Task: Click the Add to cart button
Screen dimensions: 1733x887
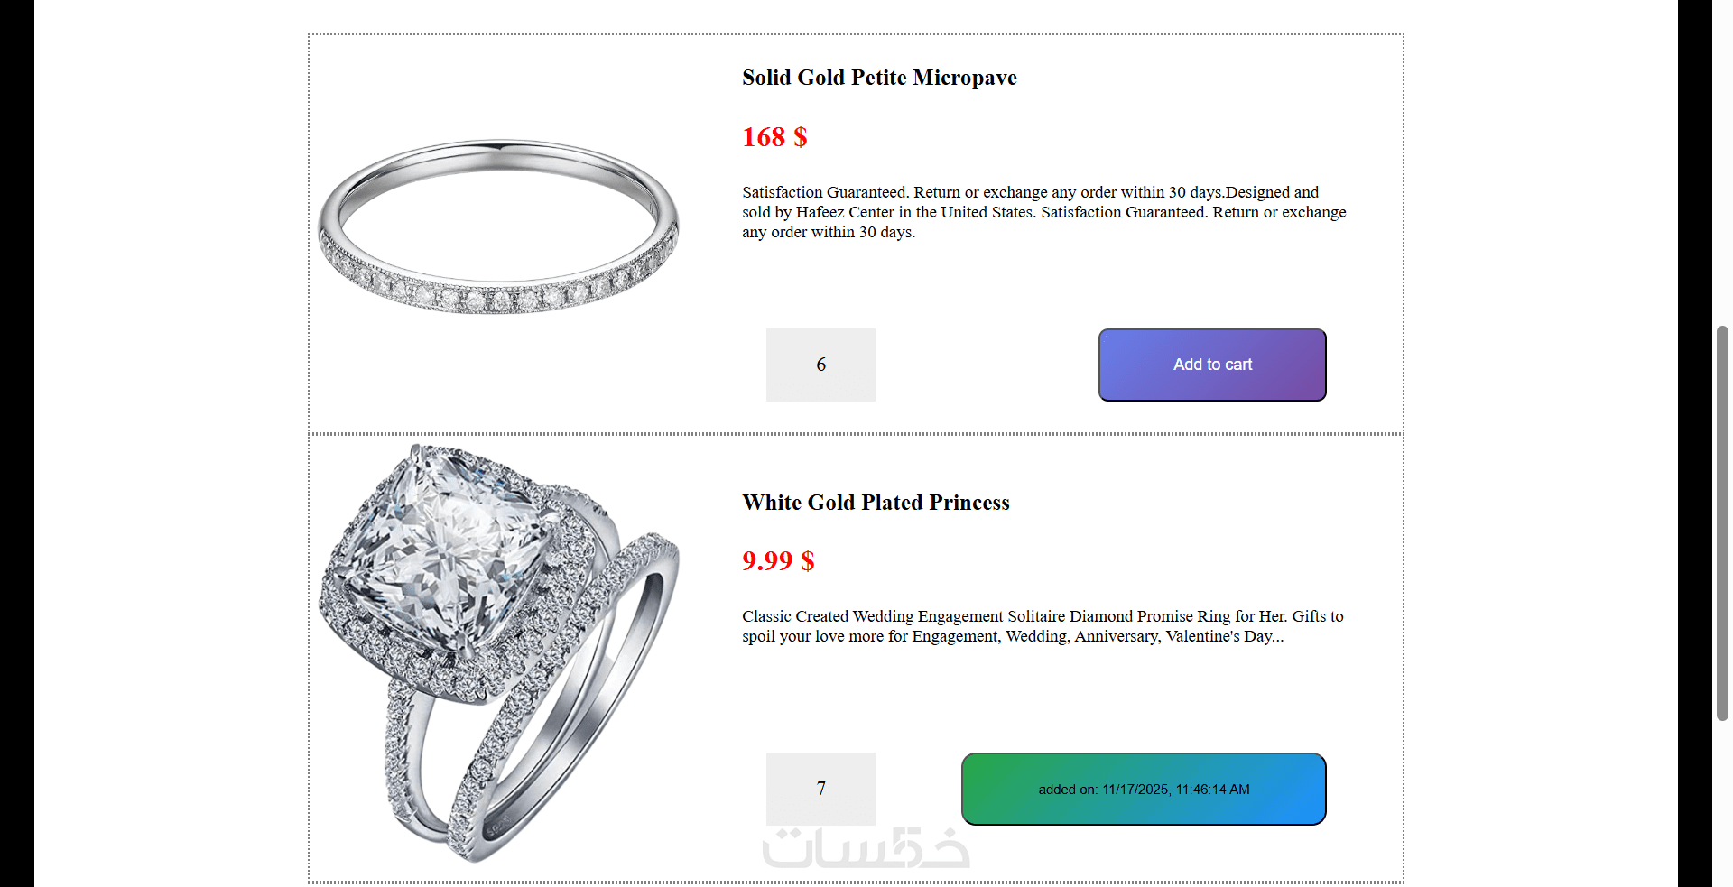Action: coord(1211,365)
